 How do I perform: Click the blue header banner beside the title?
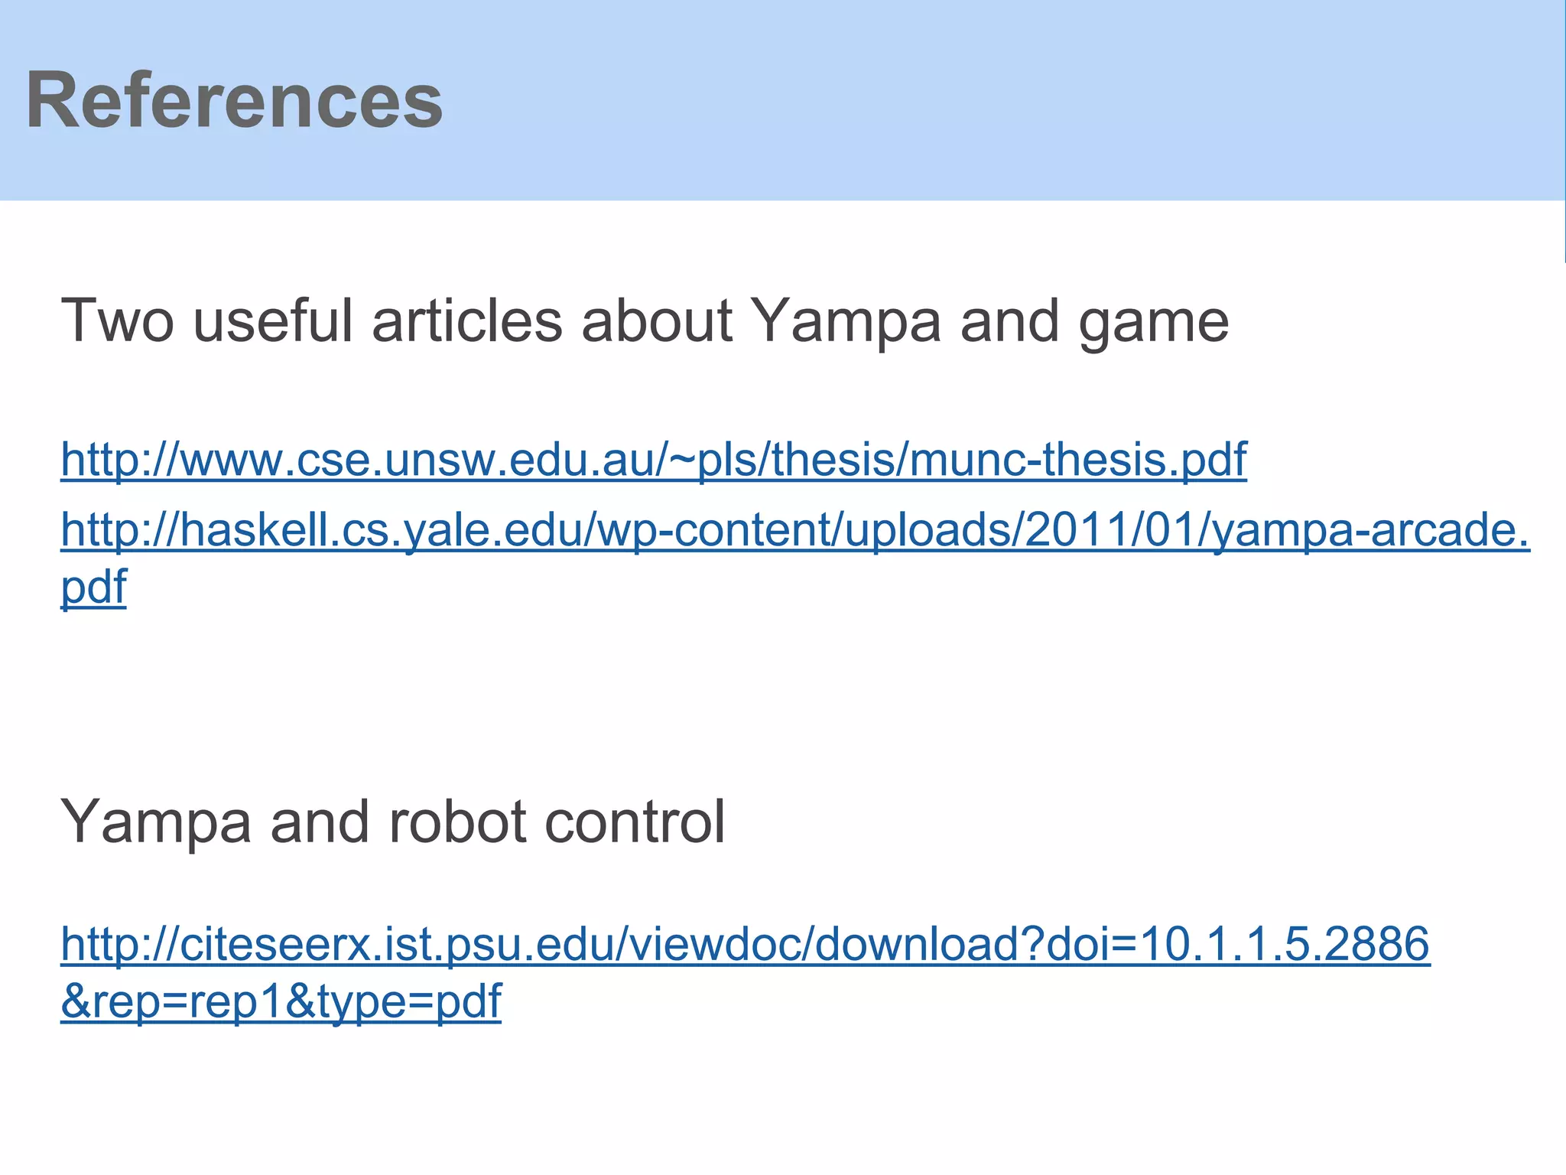click(994, 100)
